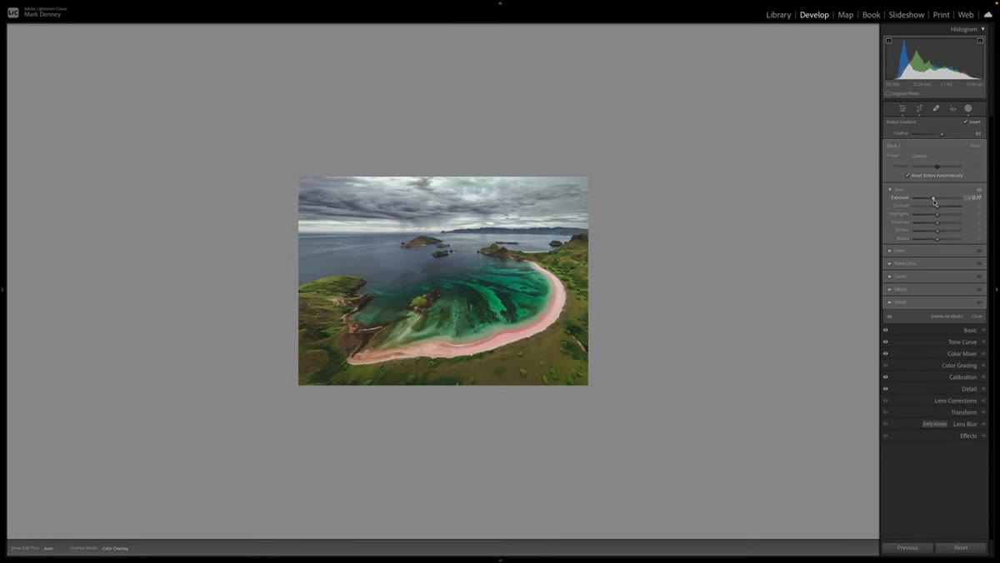
Task: Click the Reset button at bottom
Action: click(x=961, y=548)
